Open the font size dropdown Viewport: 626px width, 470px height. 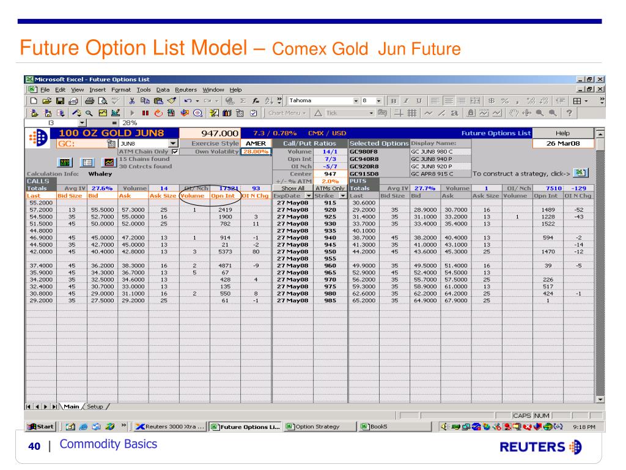378,101
